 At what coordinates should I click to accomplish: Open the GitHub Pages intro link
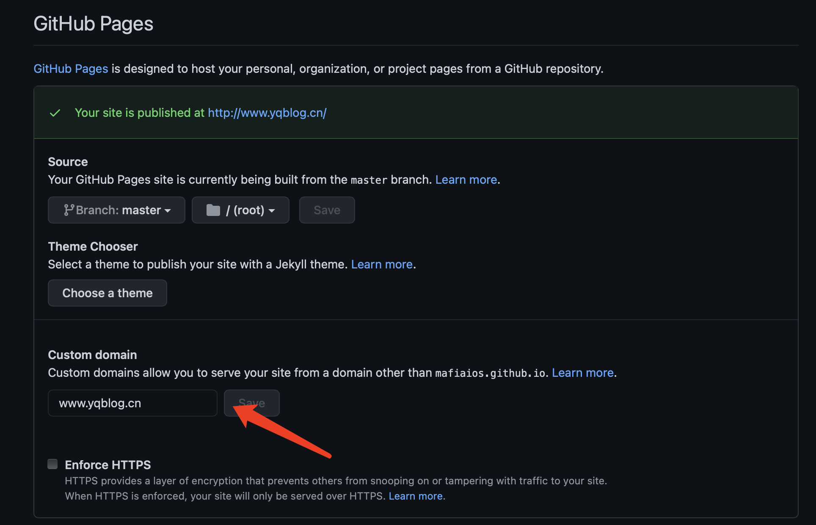71,69
